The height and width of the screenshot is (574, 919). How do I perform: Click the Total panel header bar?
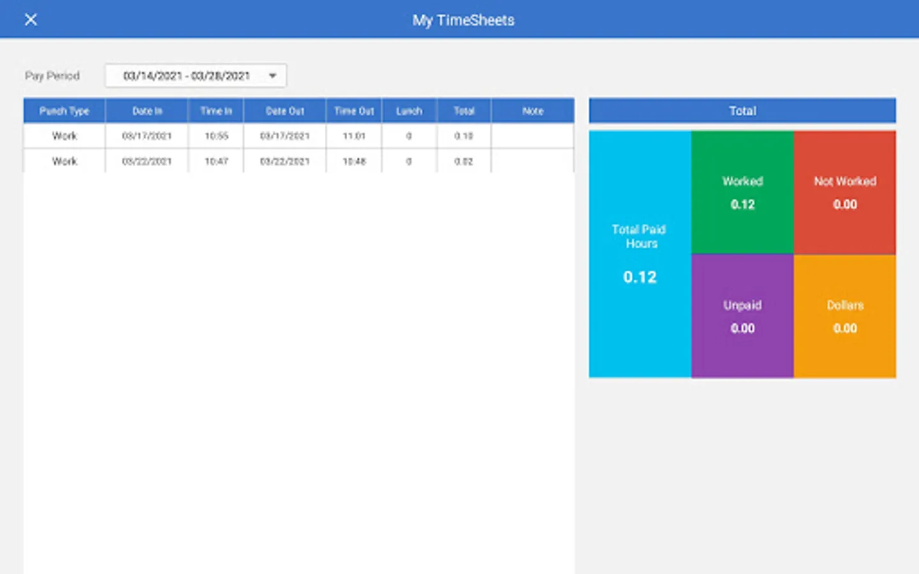pyautogui.click(x=742, y=110)
